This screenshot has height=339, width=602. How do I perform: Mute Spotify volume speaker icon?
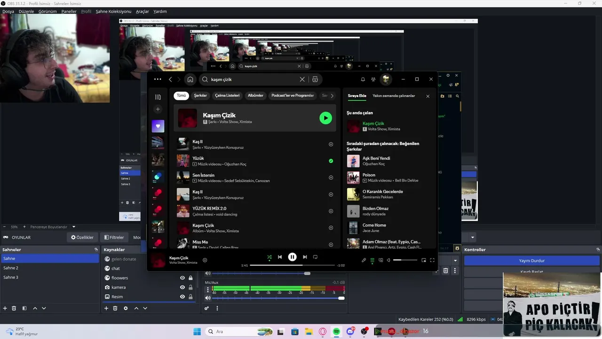[388, 260]
